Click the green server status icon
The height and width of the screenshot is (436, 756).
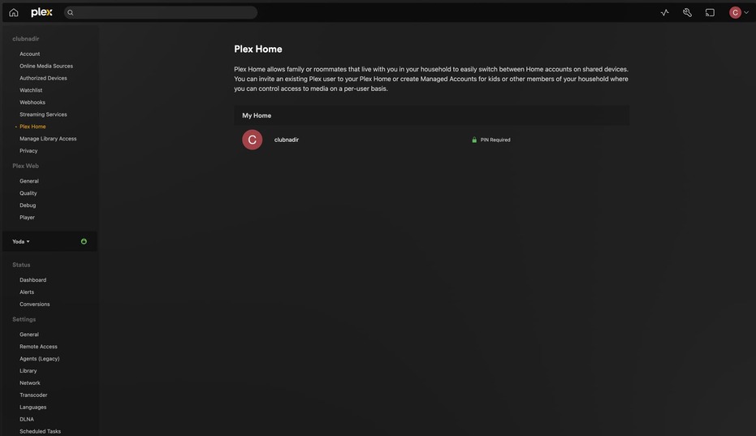pyautogui.click(x=84, y=242)
